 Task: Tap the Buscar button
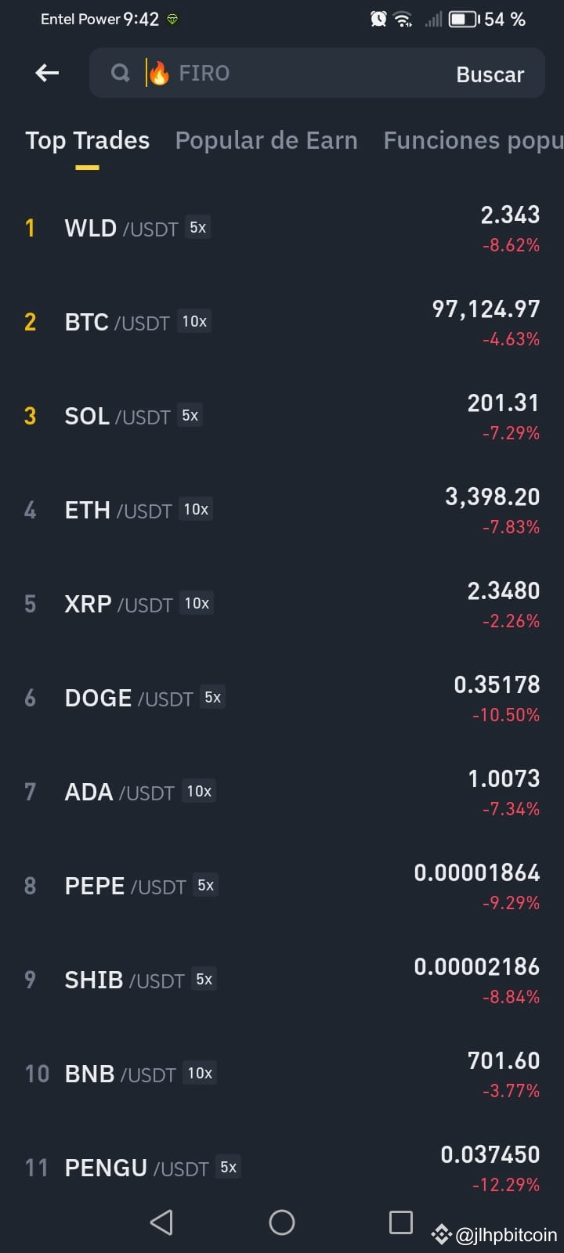pyautogui.click(x=490, y=74)
